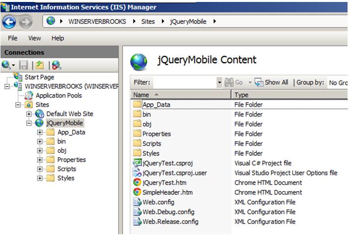Image resolution: width=350 pixels, height=243 pixels.
Task: Open the Create New Connection globe icon
Action: click(x=6, y=65)
